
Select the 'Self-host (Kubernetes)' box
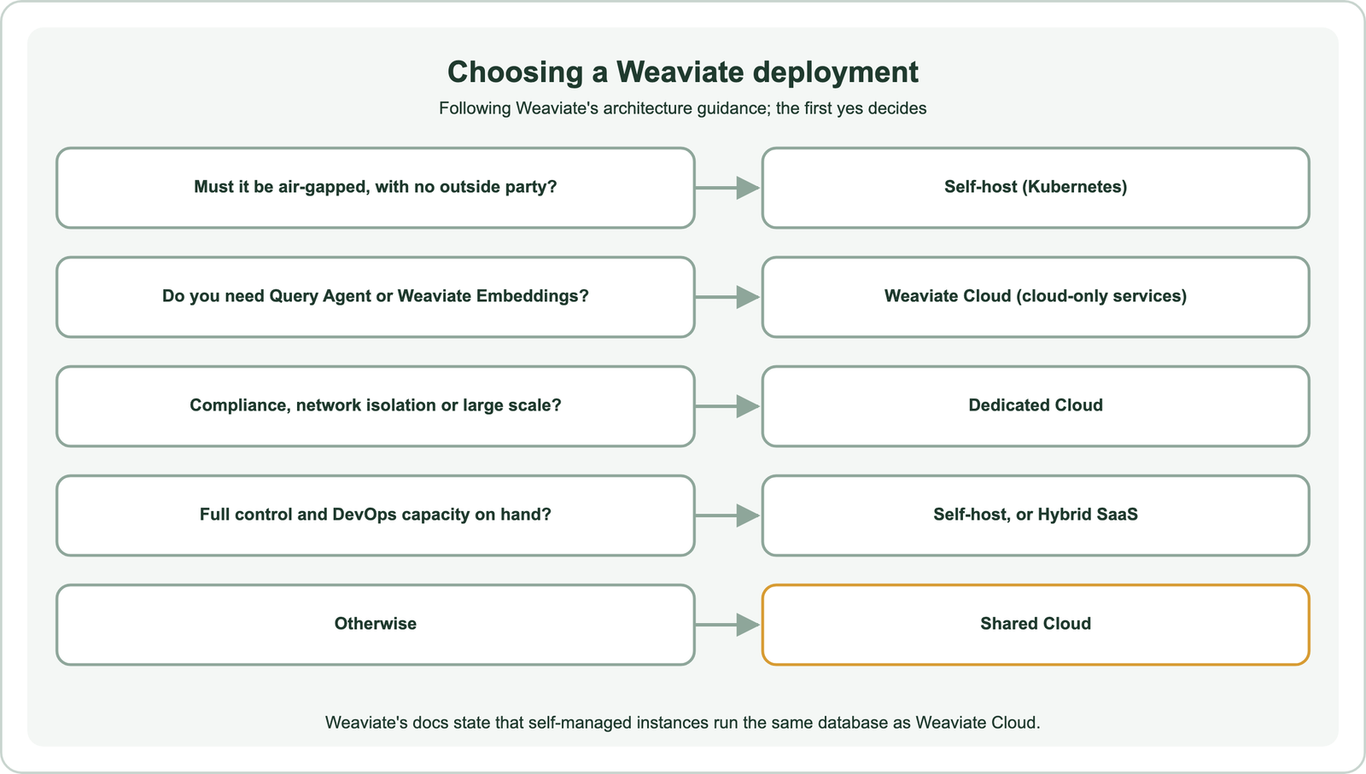coord(1036,188)
